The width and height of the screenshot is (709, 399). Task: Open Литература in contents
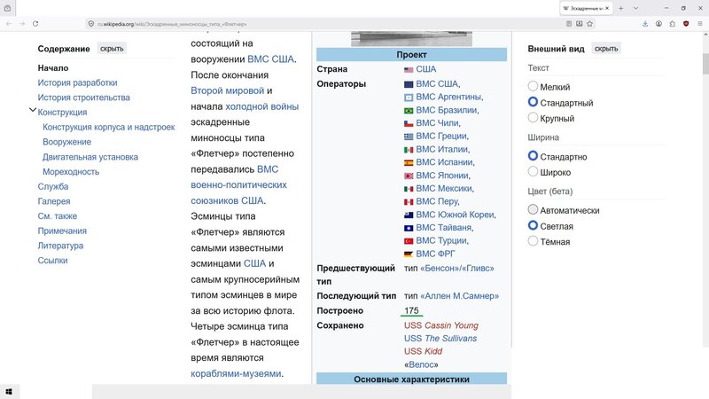coord(60,246)
